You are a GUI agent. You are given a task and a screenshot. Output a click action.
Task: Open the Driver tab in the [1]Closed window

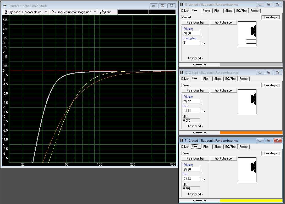click(x=185, y=147)
